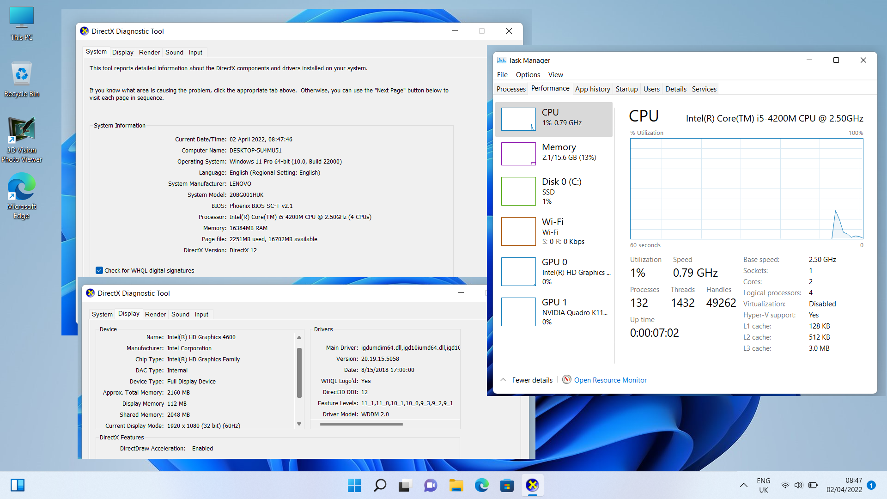887x499 pixels.
Task: Open the Widgets button on taskbar
Action: tap(18, 485)
